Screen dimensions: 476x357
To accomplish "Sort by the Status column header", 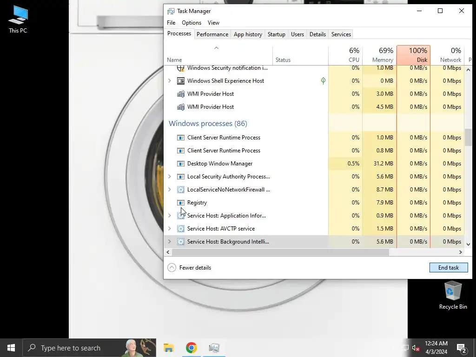I will (x=300, y=56).
